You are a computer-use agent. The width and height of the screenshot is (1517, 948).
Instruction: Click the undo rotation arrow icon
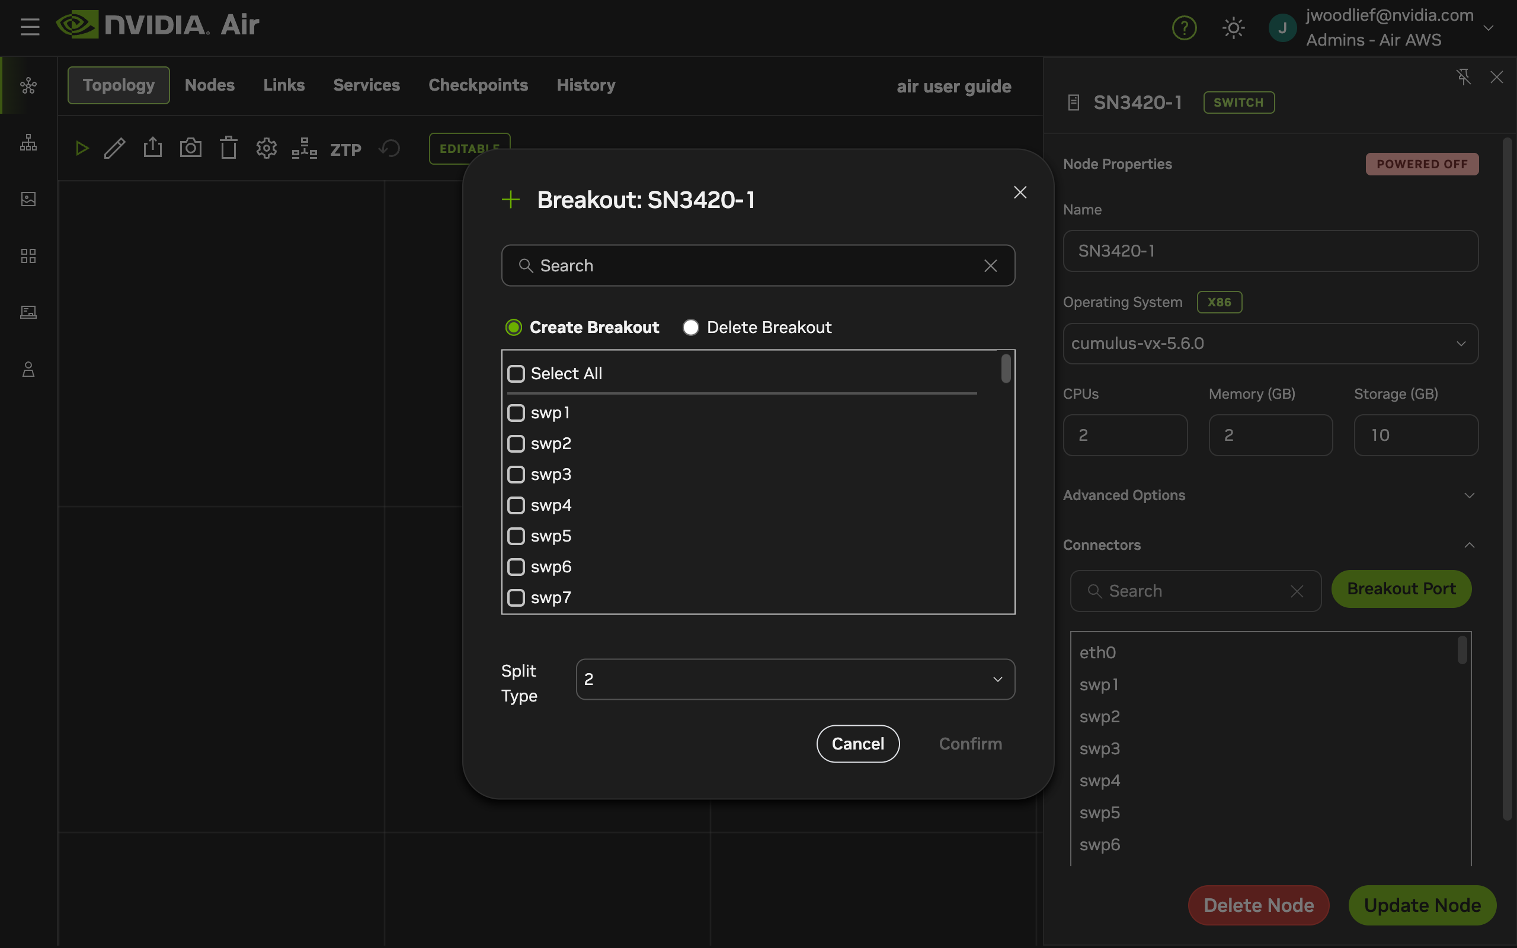point(389,149)
